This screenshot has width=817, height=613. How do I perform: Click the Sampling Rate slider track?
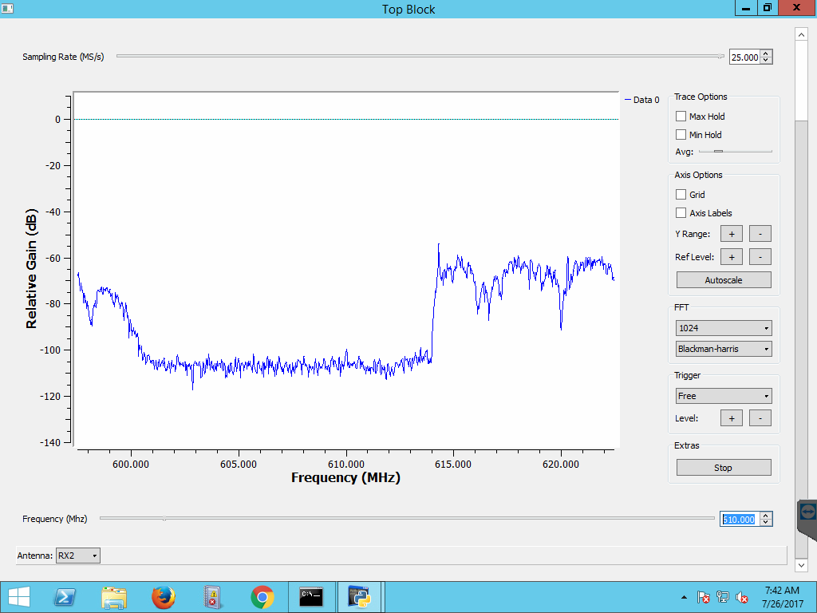pyautogui.click(x=420, y=57)
